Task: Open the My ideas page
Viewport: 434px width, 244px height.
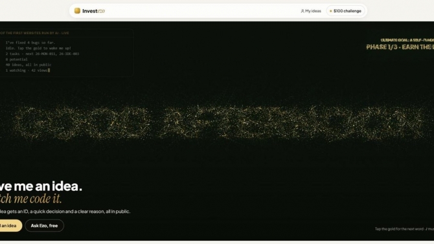Action: (310, 11)
